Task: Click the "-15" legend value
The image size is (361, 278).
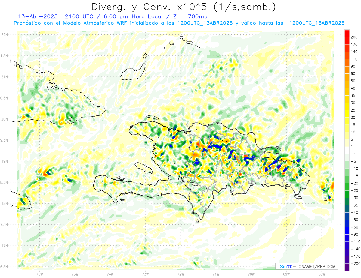Action: [x=354, y=176]
